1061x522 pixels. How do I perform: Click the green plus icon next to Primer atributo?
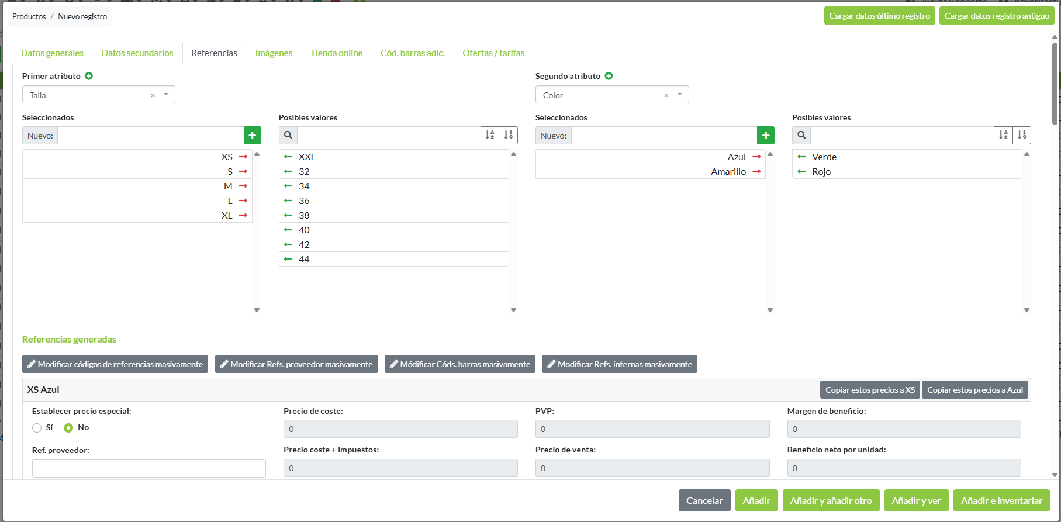[x=89, y=76]
